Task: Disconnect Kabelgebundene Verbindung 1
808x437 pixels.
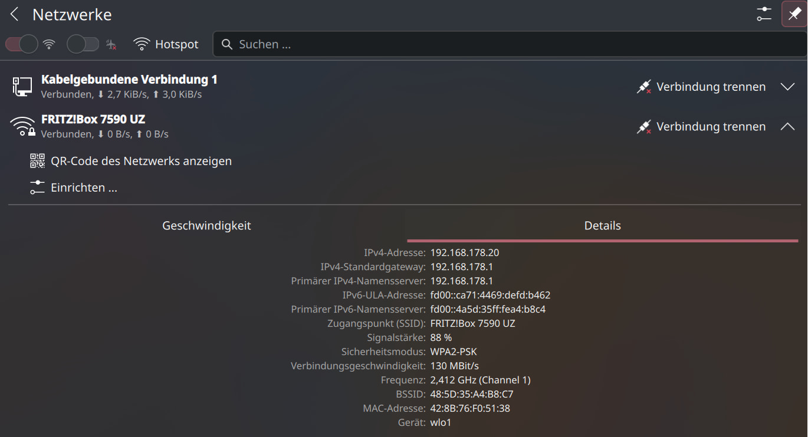Action: coord(701,87)
